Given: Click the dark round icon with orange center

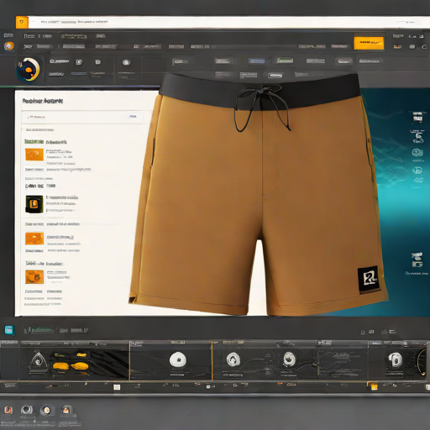Looking at the screenshot, I should click(46, 411).
